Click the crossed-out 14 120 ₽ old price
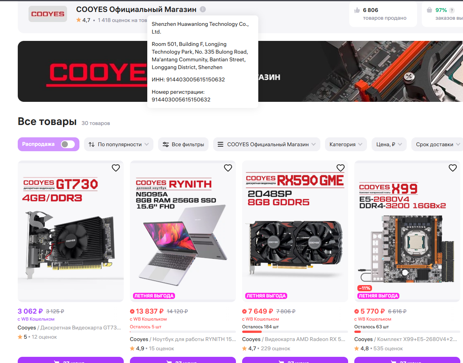Viewport: 463px width, 363px height. (177, 311)
